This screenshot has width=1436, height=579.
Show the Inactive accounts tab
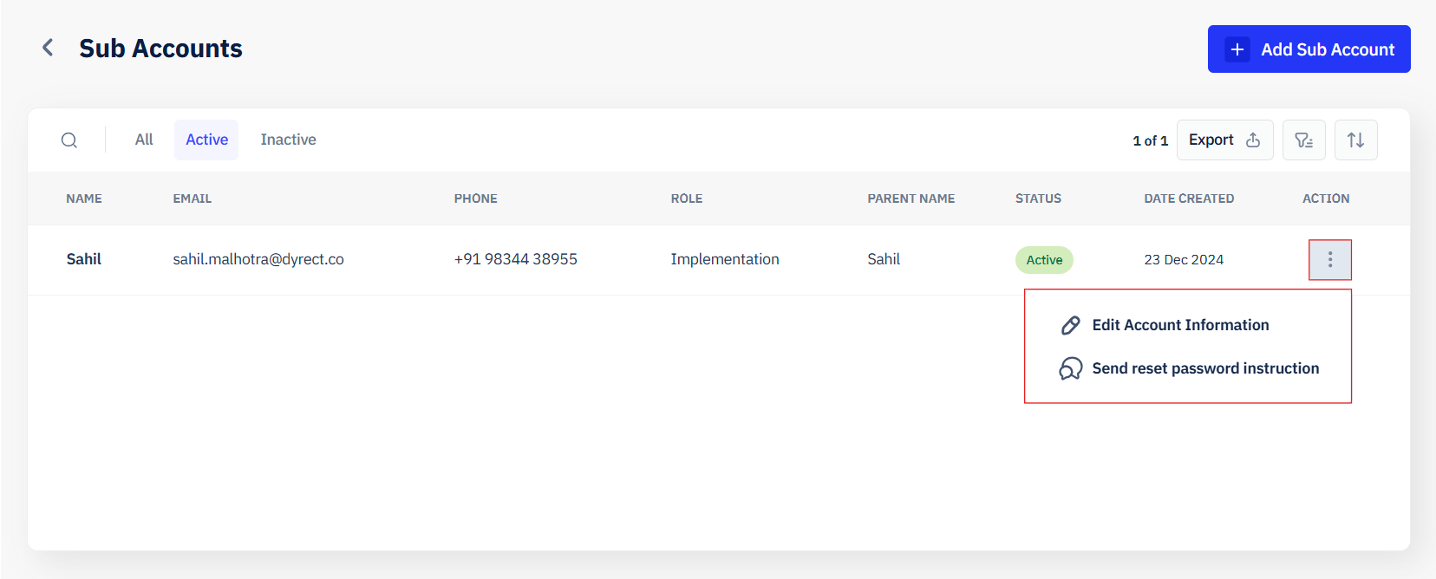(x=288, y=140)
